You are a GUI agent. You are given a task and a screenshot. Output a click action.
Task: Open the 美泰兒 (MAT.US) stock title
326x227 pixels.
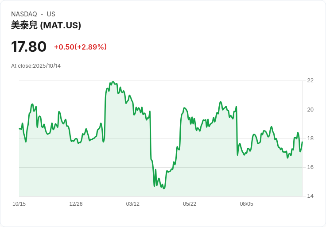click(x=46, y=25)
